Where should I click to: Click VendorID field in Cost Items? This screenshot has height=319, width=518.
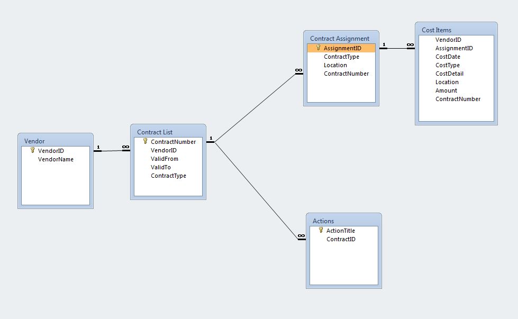448,40
